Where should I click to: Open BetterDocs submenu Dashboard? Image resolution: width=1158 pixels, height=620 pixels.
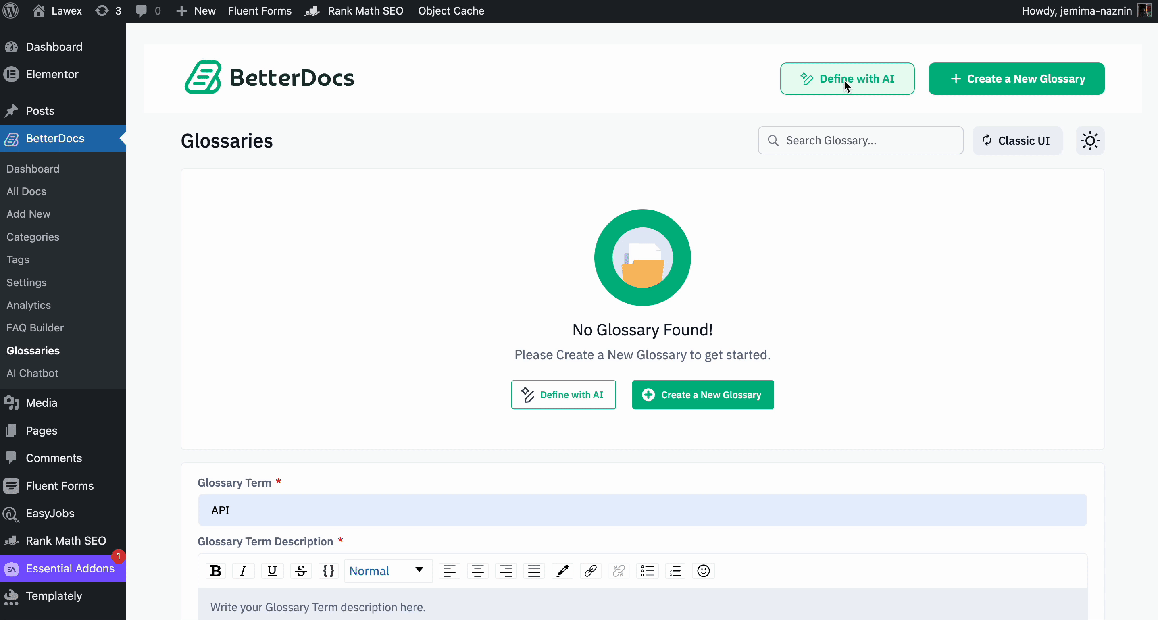[33, 169]
